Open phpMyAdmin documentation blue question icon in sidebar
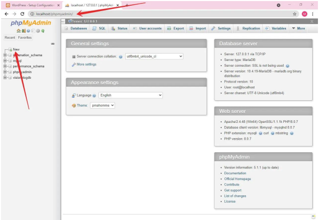 point(28,31)
